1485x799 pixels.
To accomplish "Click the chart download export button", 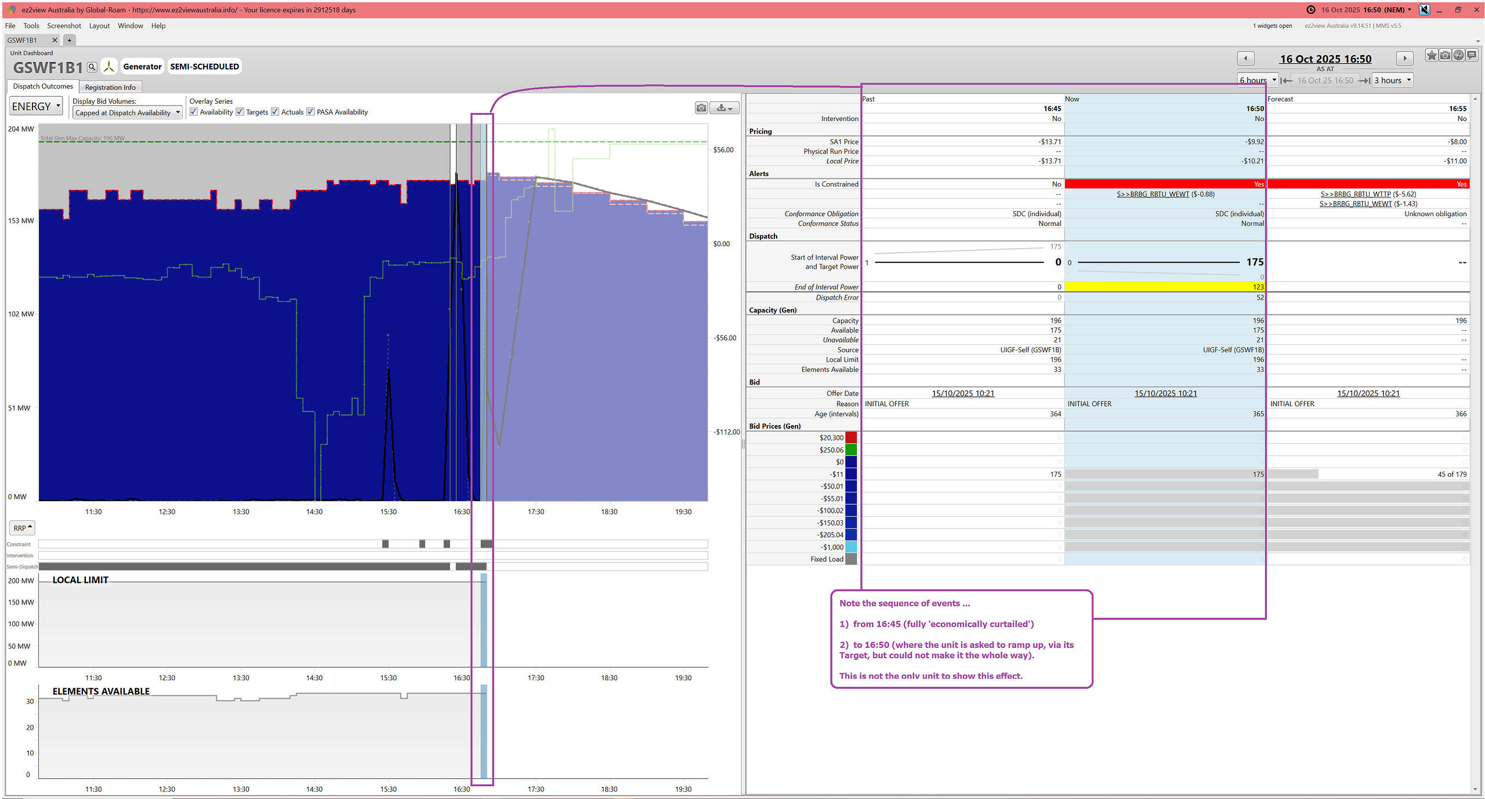I will [724, 108].
